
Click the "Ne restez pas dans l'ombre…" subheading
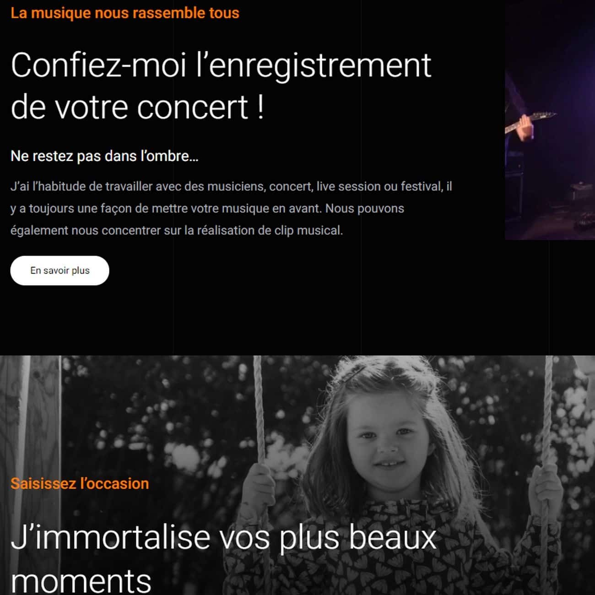tap(104, 156)
